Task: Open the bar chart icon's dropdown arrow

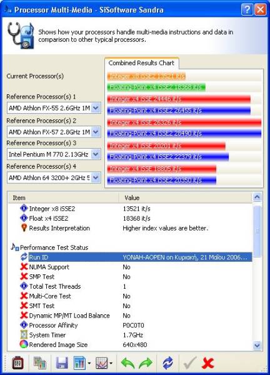Action: pyautogui.click(x=89, y=364)
